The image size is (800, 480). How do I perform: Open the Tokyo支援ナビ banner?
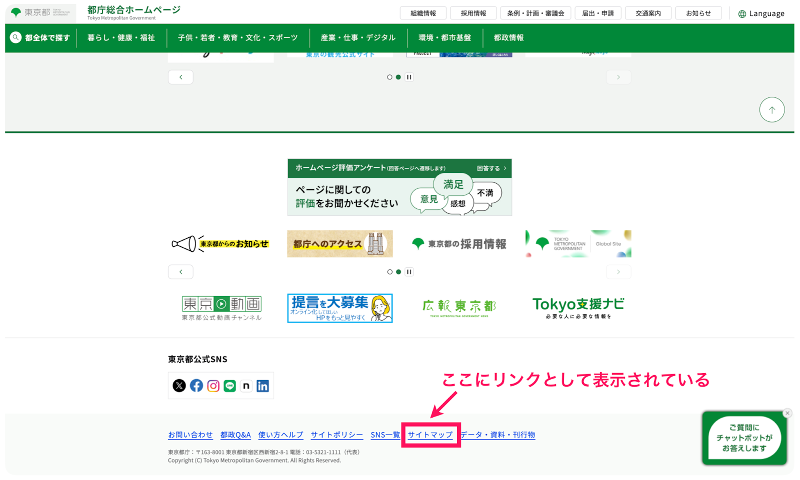pyautogui.click(x=577, y=307)
